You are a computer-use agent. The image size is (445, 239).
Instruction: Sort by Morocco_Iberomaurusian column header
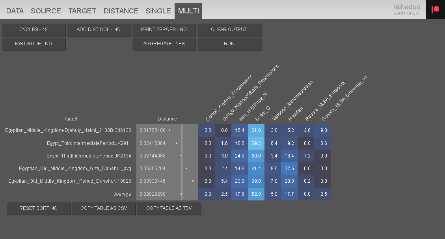pos(292,100)
